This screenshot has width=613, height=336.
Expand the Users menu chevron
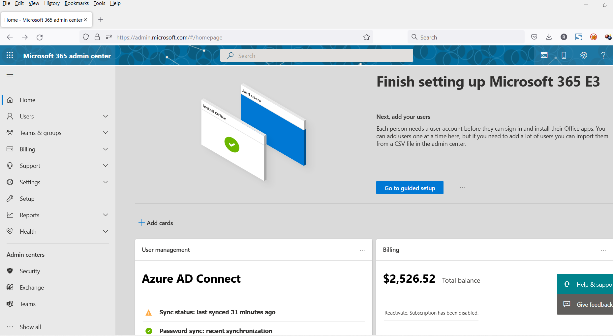(x=106, y=116)
